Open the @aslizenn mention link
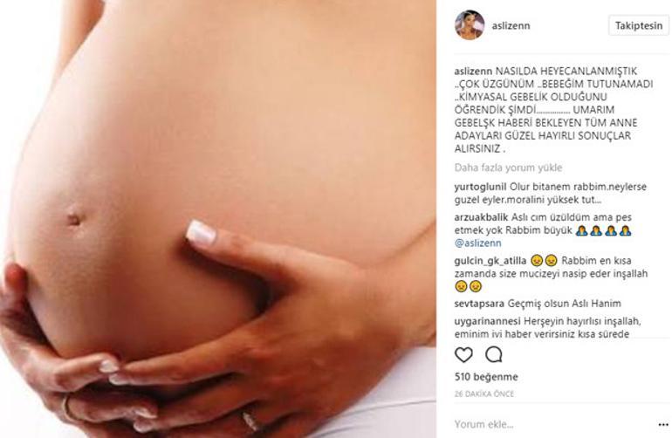The width and height of the screenshot is (672, 438). 478,243
